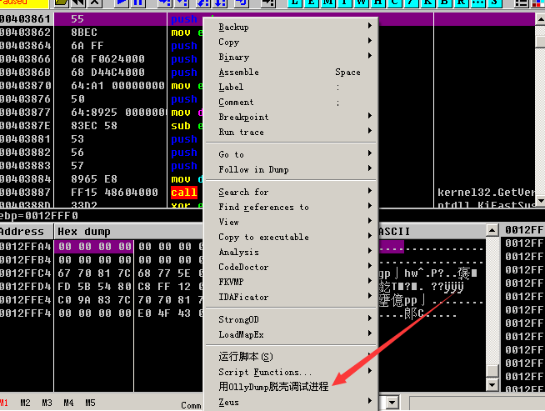The width and height of the screenshot is (545, 411).
Task: Click the kernel32.GetVer comment text
Action: (486, 193)
